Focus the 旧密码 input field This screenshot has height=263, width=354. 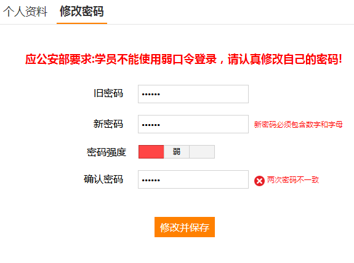[193, 94]
